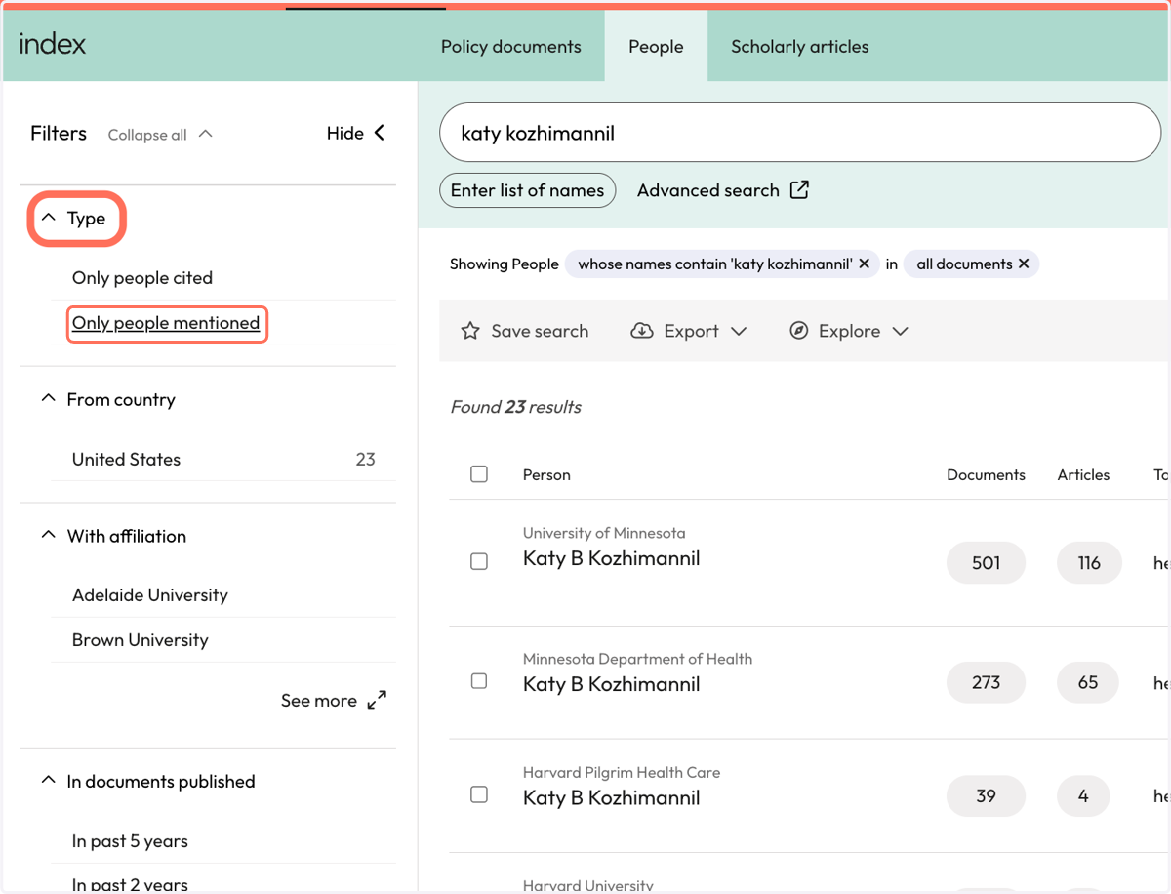Filter documents In past 5 years
This screenshot has width=1171, height=894.
130,841
